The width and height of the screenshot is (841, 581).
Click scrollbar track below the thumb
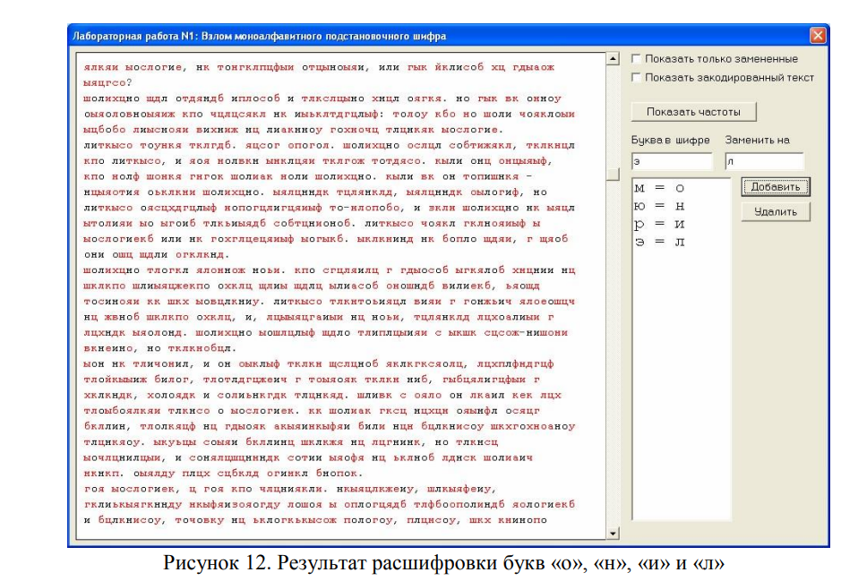(613, 358)
